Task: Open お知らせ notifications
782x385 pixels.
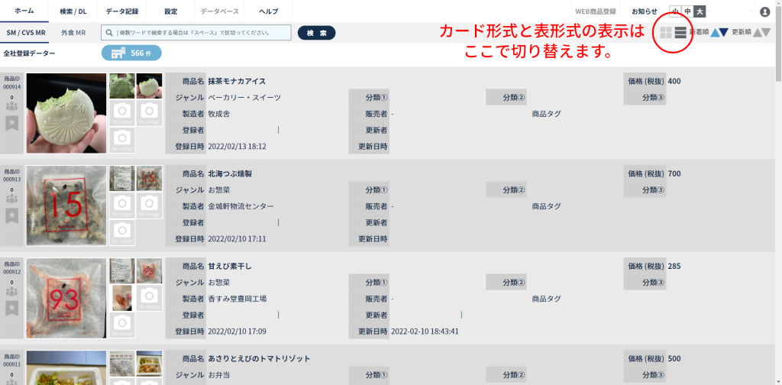Action: 645,11
